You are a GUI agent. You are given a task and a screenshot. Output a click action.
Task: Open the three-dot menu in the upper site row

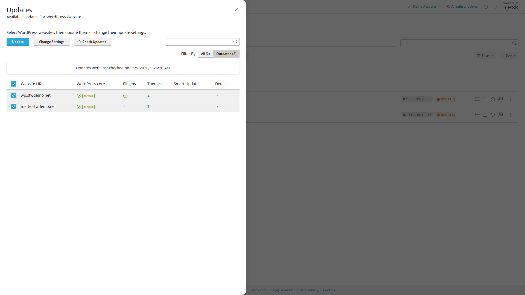[510, 99]
